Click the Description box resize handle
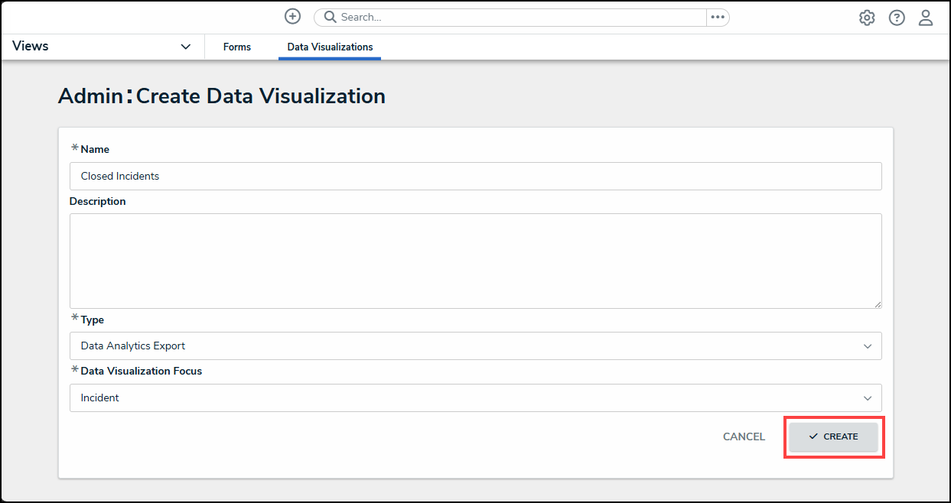Image resolution: width=951 pixels, height=503 pixels. pos(878,304)
